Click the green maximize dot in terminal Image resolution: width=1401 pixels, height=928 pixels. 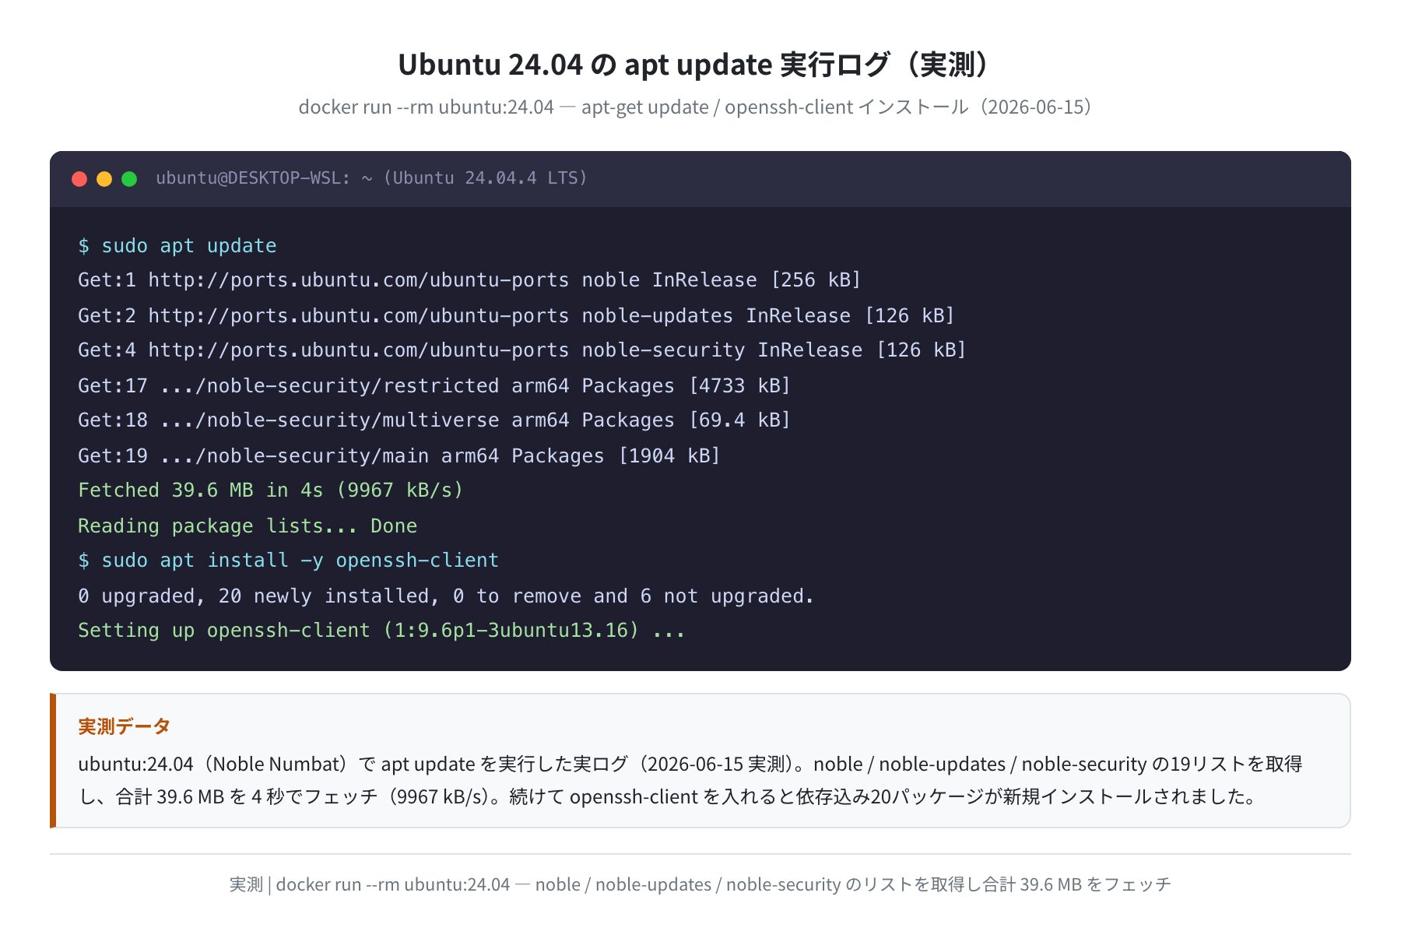pos(129,179)
